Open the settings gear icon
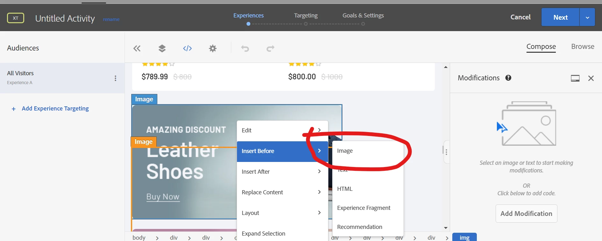 coord(213,49)
